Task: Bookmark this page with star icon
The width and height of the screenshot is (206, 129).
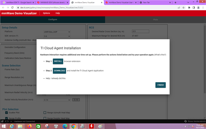Action: [x=183, y=8]
